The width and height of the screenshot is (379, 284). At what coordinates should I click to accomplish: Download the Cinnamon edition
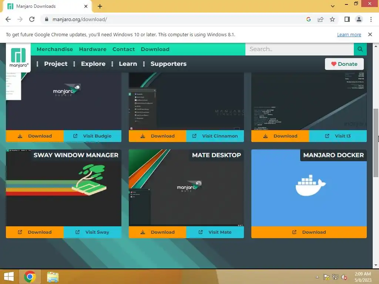click(x=157, y=136)
